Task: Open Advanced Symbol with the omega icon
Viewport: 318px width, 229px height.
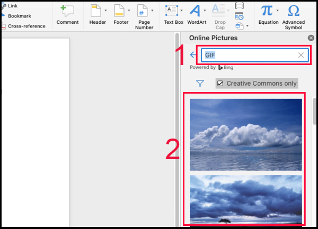Action: click(293, 11)
